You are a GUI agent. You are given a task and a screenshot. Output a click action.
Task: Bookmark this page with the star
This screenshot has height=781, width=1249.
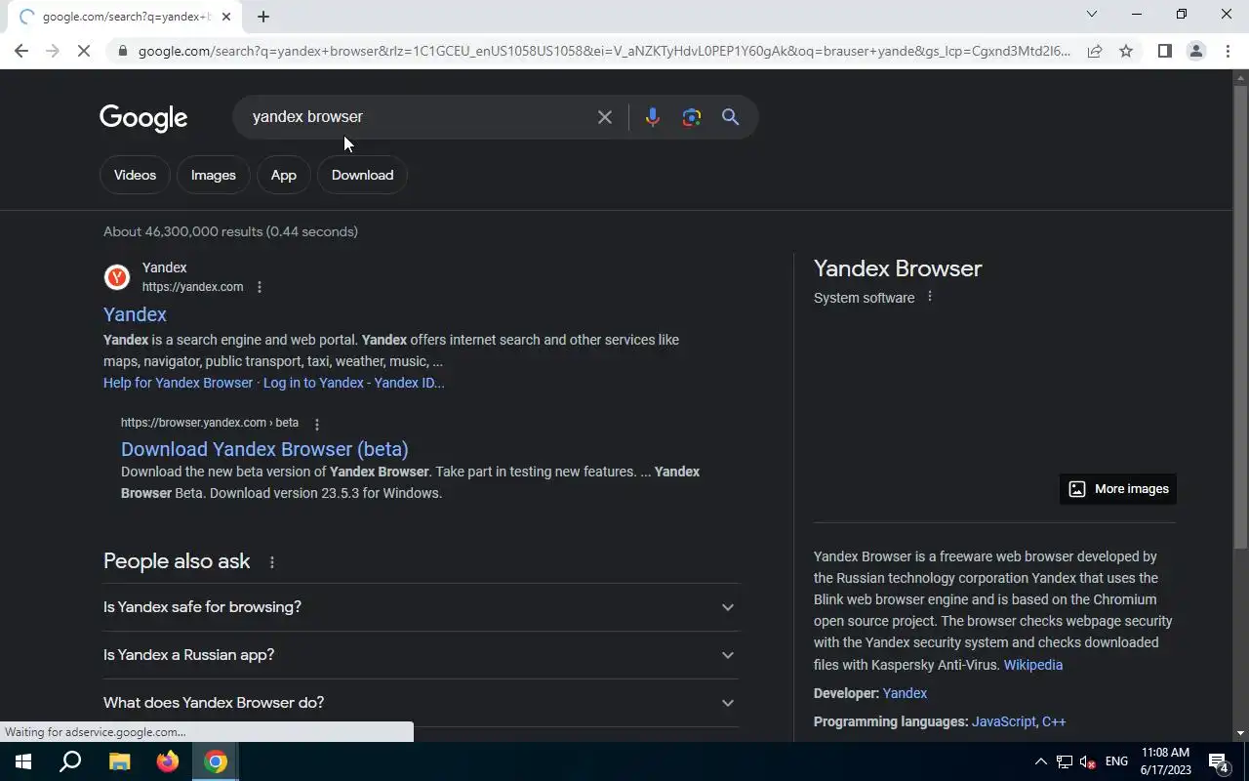click(1126, 51)
